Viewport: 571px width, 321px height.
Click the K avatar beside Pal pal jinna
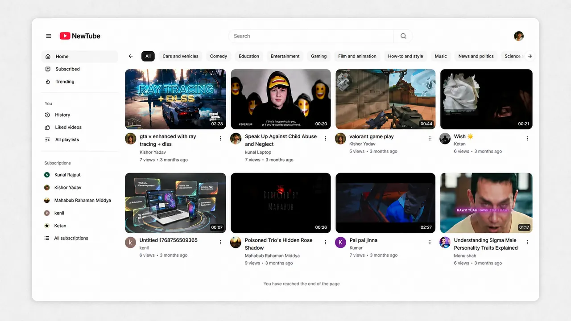tap(340, 242)
